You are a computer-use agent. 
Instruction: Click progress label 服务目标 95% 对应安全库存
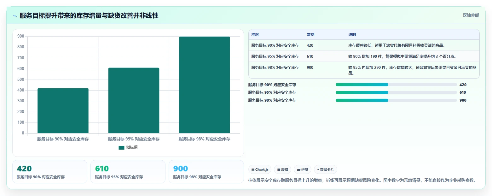coord(272,92)
